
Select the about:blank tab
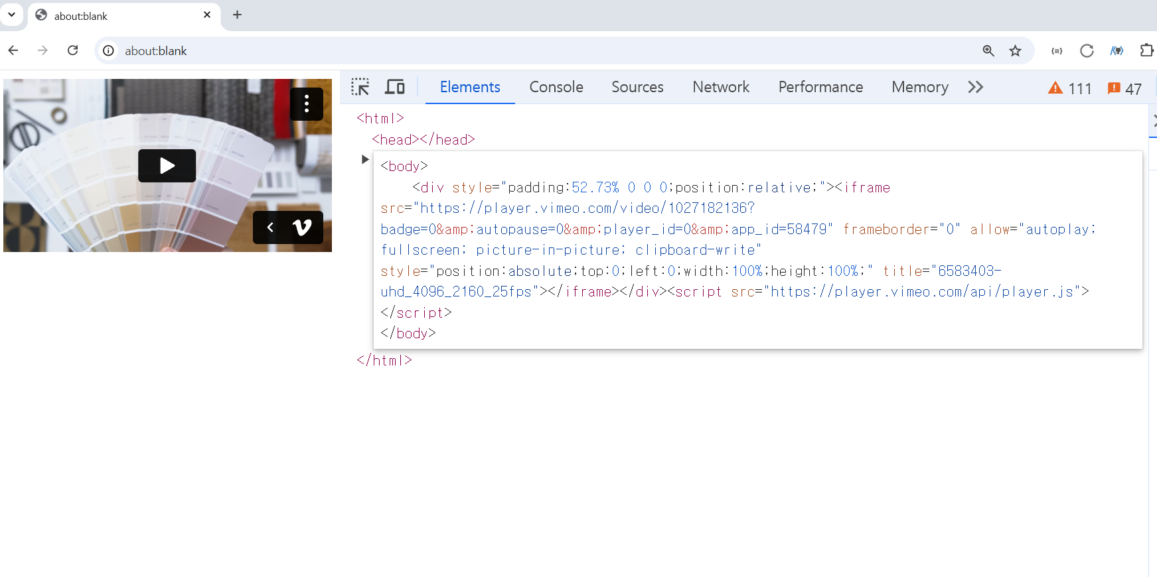pyautogui.click(x=124, y=15)
